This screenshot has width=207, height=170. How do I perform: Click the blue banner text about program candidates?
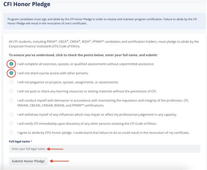pos(102,21)
